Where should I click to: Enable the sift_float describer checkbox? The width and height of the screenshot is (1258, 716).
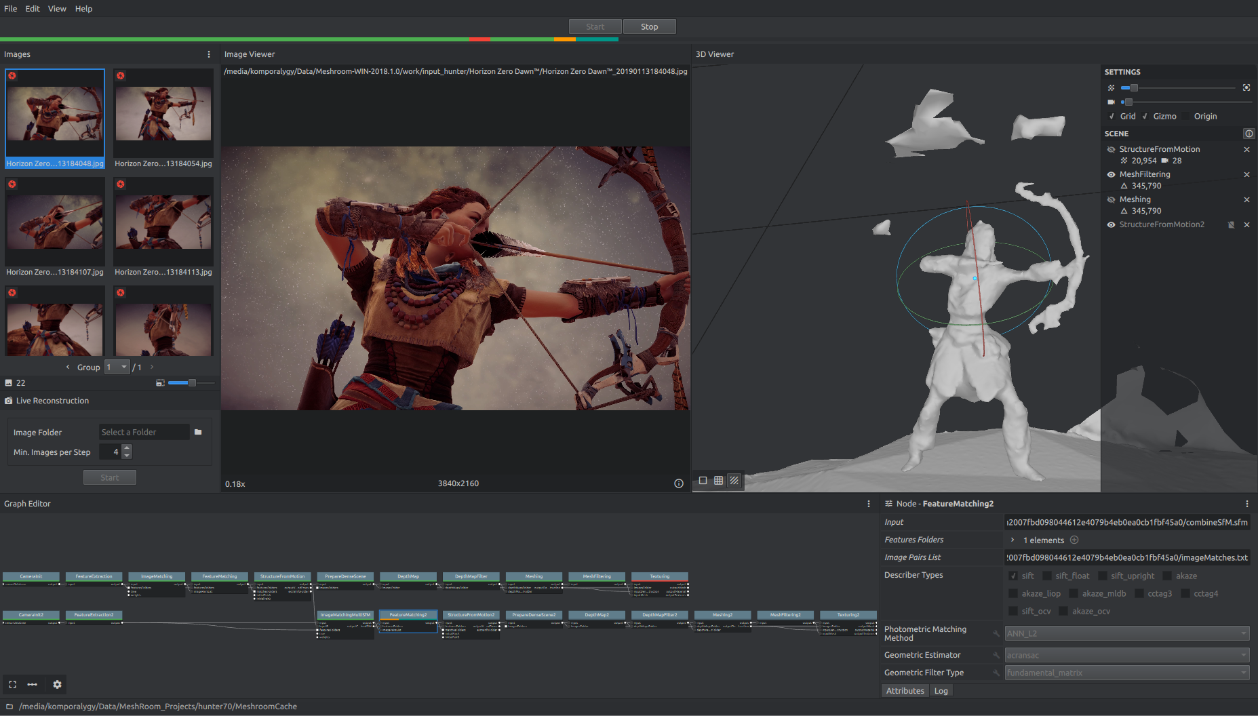[x=1047, y=576]
